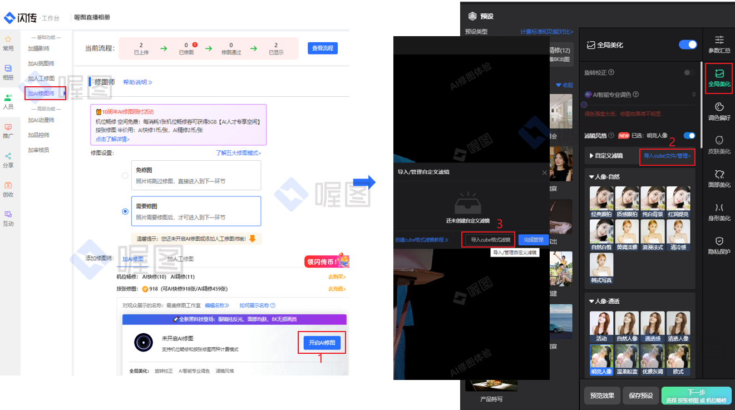Click 下一步 green button
Image resolution: width=735 pixels, height=410 pixels.
pos(697,396)
